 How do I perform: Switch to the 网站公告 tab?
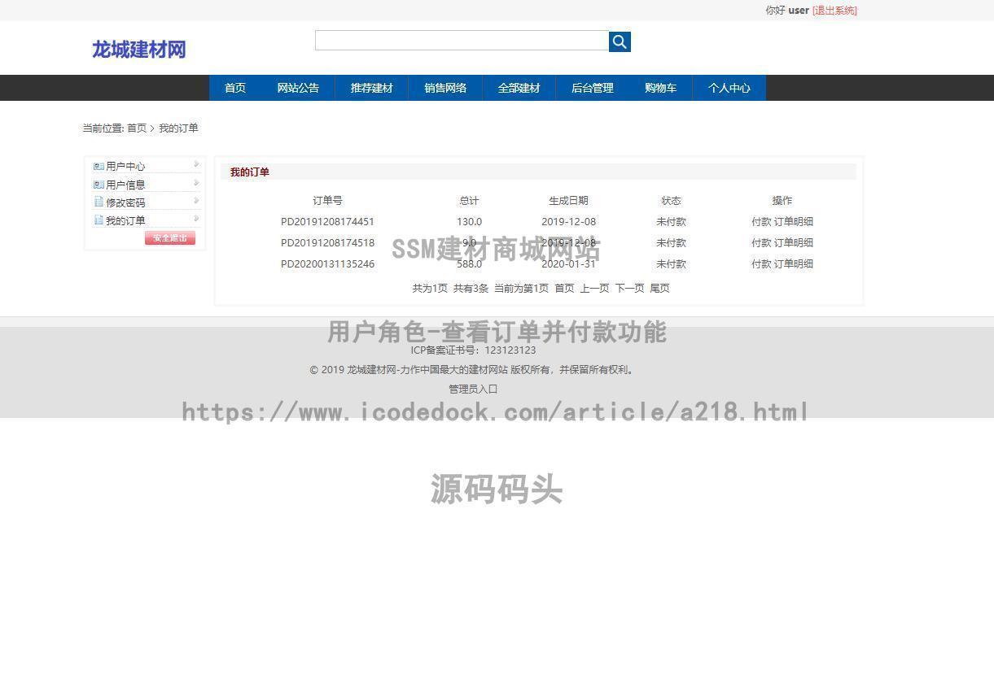click(298, 88)
